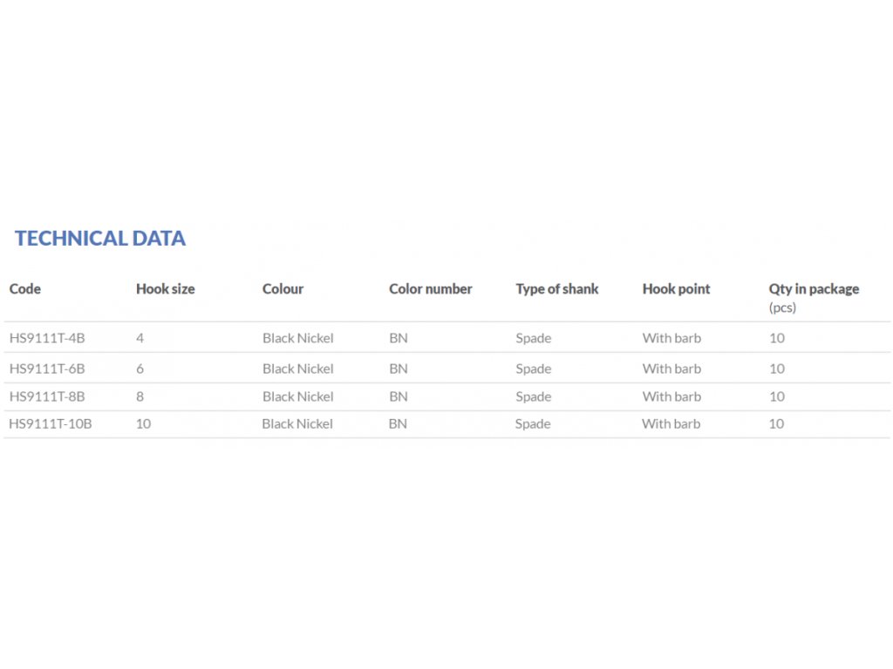Image resolution: width=893 pixels, height=669 pixels.
Task: Select product code HS9111T-6B
Action: point(47,368)
